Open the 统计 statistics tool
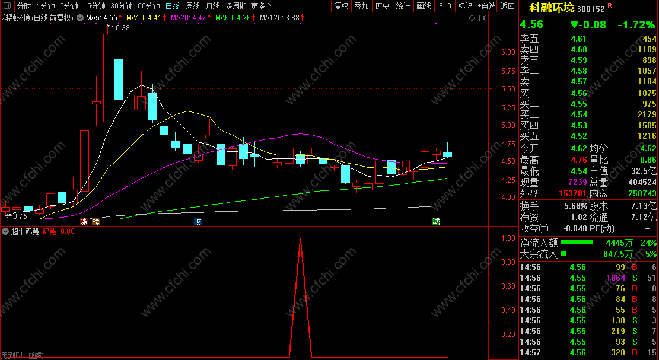The height and width of the screenshot is (360, 659). point(403,6)
